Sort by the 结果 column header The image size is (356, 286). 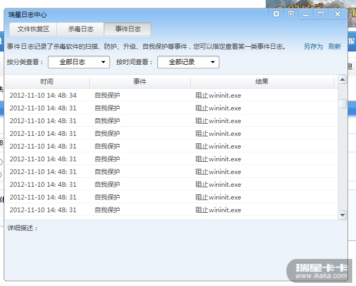coord(262,81)
